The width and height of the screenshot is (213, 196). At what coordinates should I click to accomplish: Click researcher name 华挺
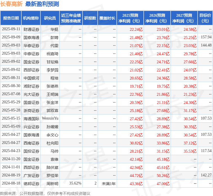(54, 29)
